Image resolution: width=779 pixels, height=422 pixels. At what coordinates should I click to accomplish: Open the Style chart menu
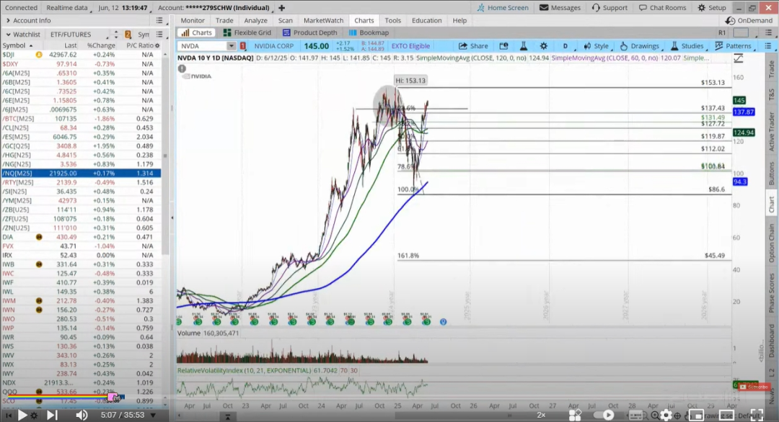click(x=597, y=45)
